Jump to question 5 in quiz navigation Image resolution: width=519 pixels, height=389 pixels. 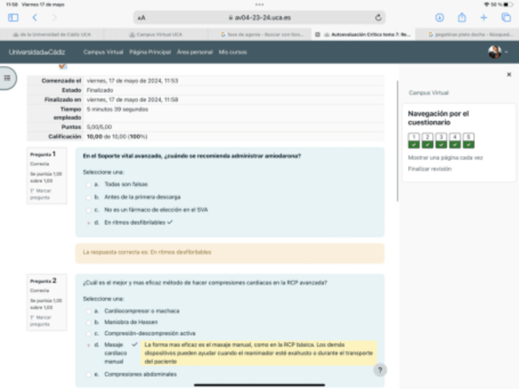[x=468, y=141]
